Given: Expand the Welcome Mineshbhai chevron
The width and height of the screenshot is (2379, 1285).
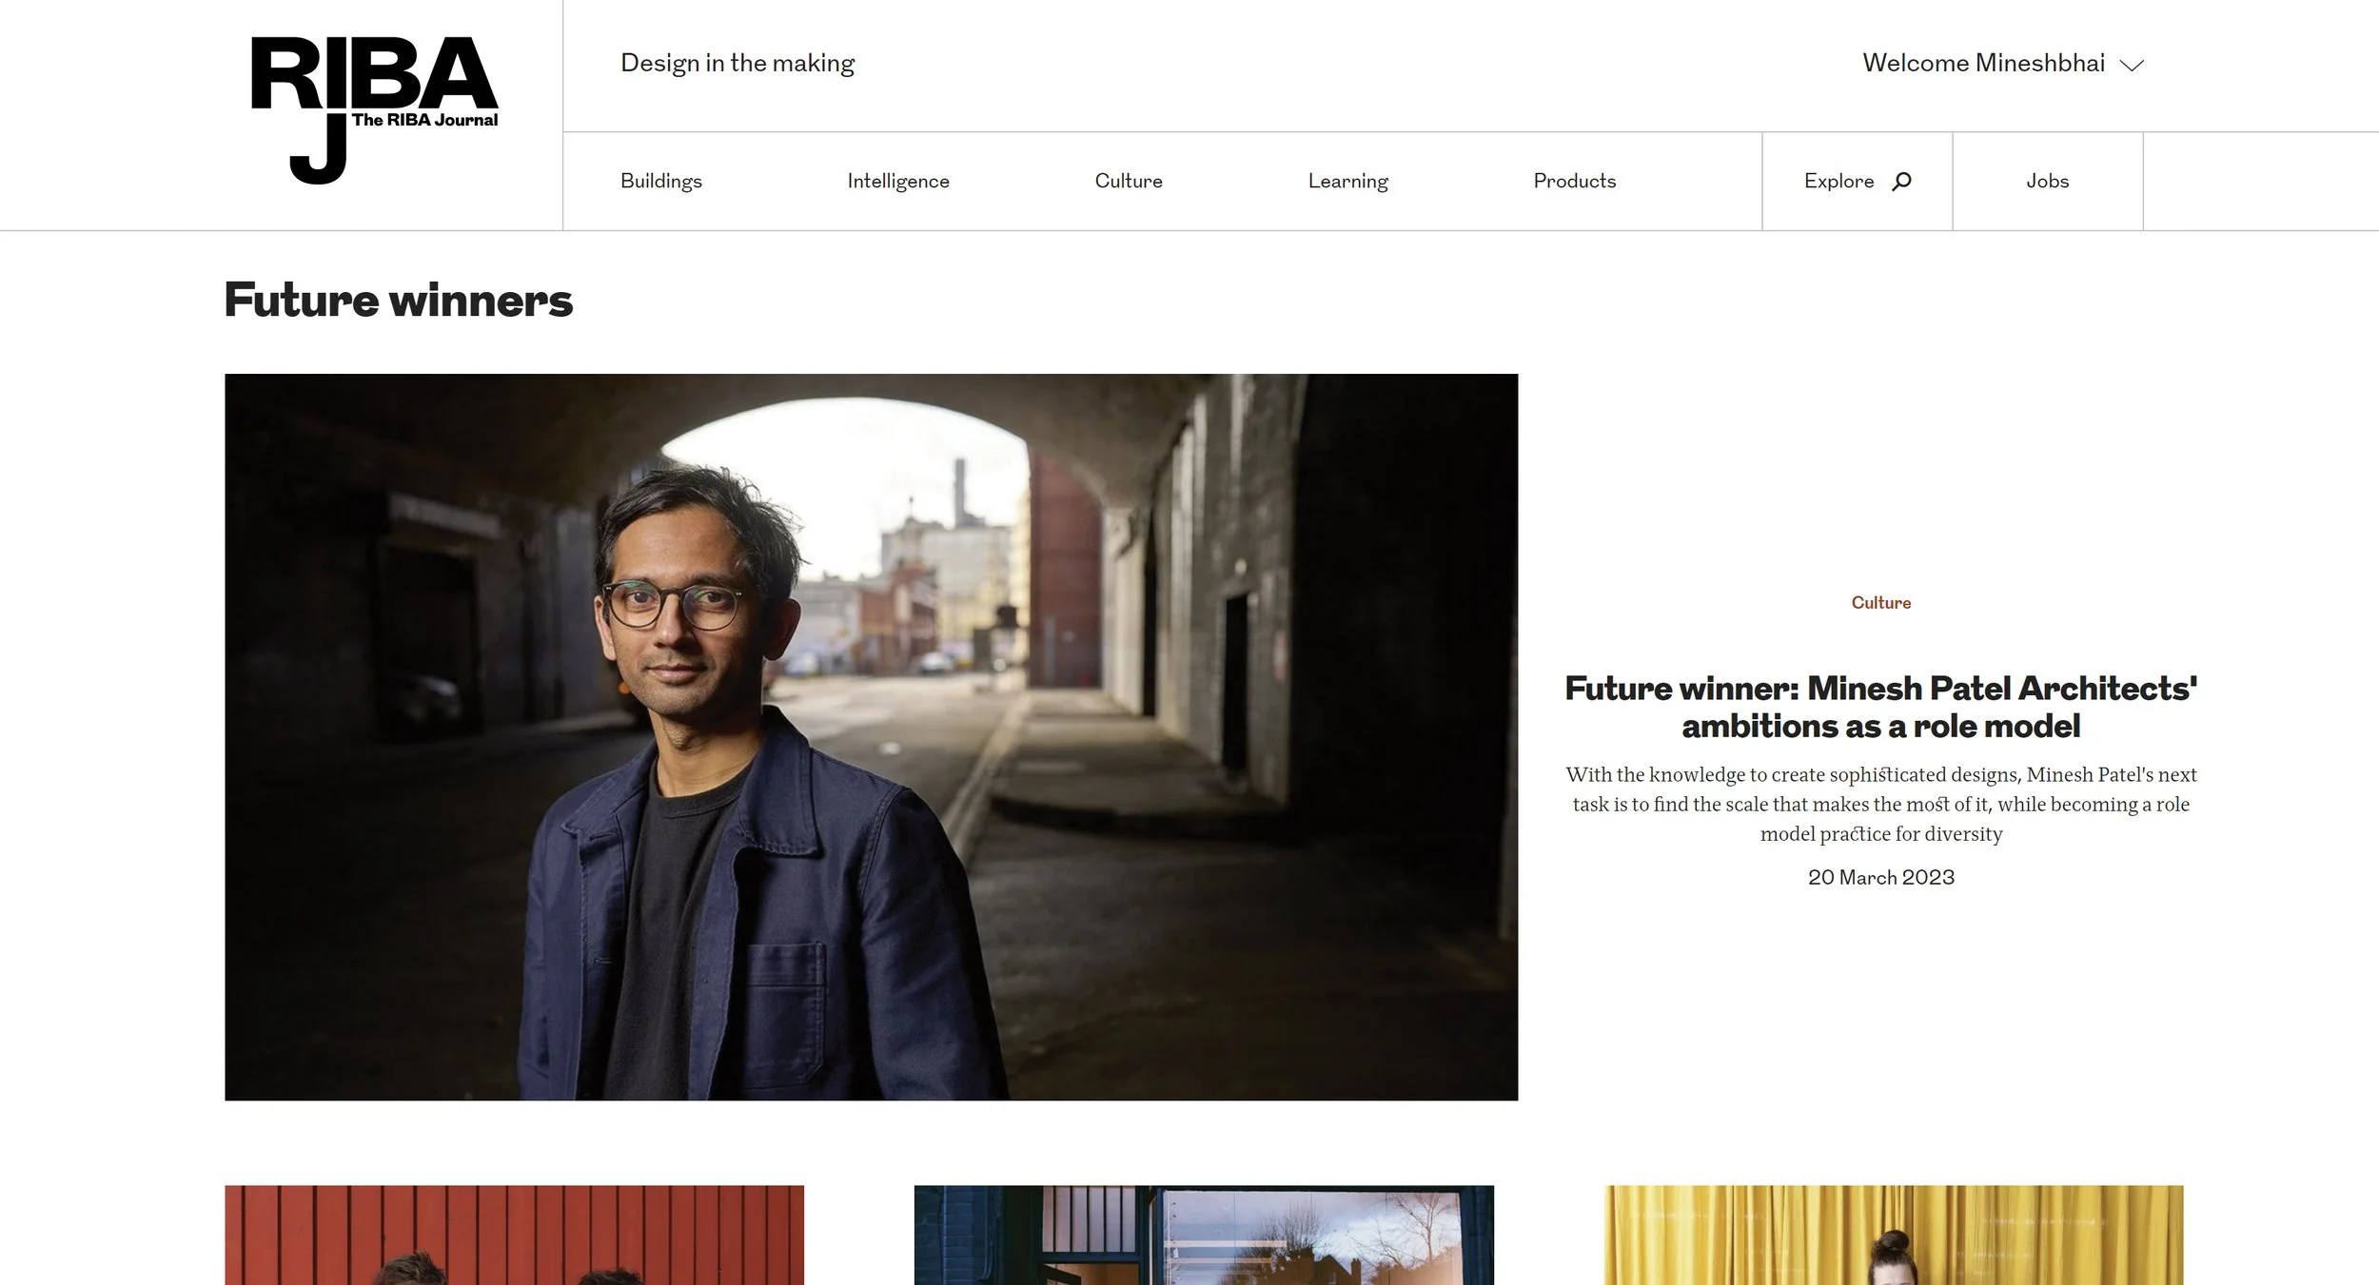Looking at the screenshot, I should coord(2132,65).
